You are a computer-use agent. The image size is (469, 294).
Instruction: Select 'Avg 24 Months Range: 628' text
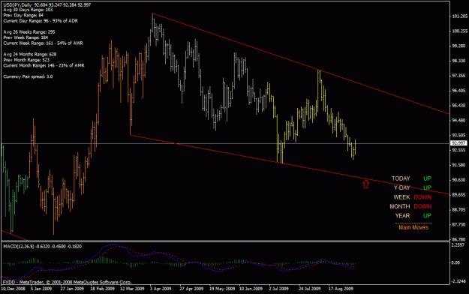[x=29, y=55]
